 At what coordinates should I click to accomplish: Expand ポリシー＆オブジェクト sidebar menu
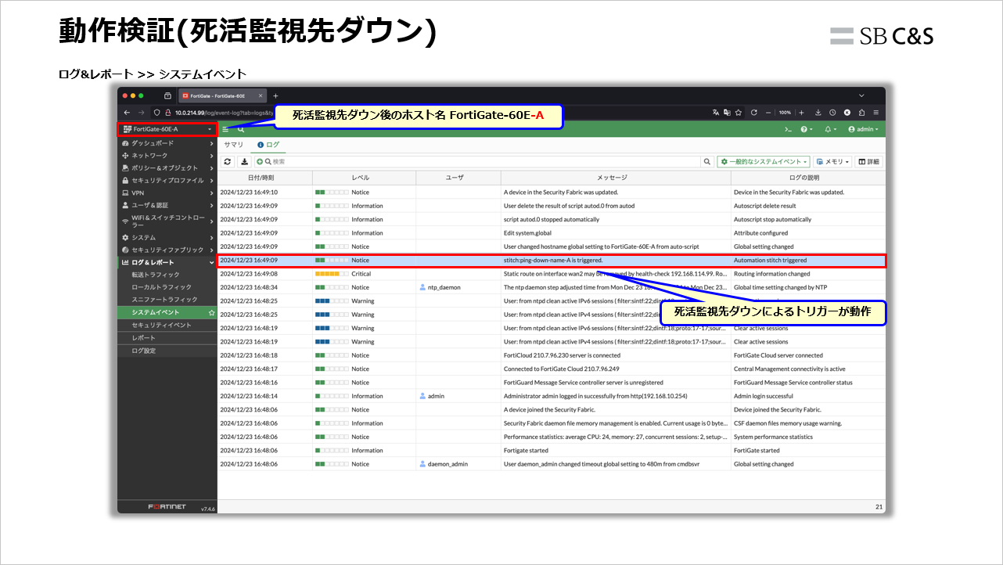tap(167, 168)
